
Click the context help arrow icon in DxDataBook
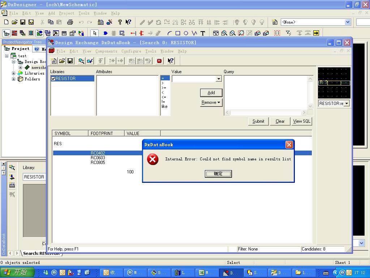click(x=171, y=61)
